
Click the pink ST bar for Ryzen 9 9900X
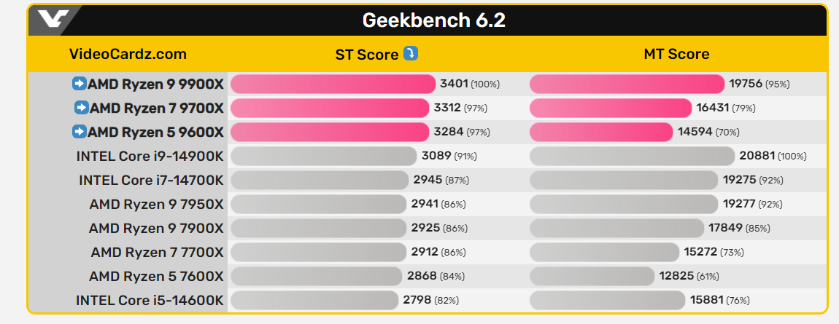(333, 84)
